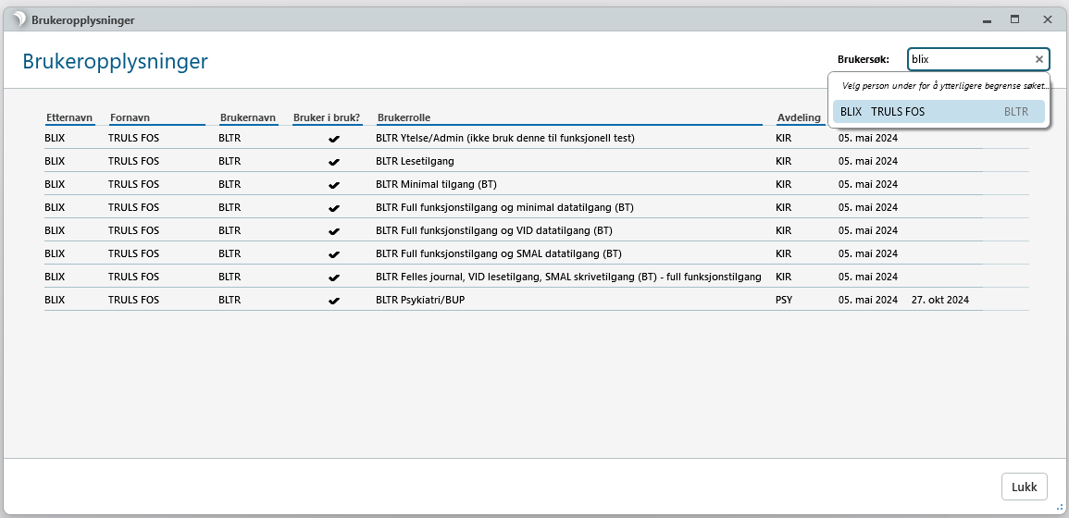The width and height of the screenshot is (1069, 518).
Task: Clear the Brukersøk search text with X
Action: coord(1038,59)
